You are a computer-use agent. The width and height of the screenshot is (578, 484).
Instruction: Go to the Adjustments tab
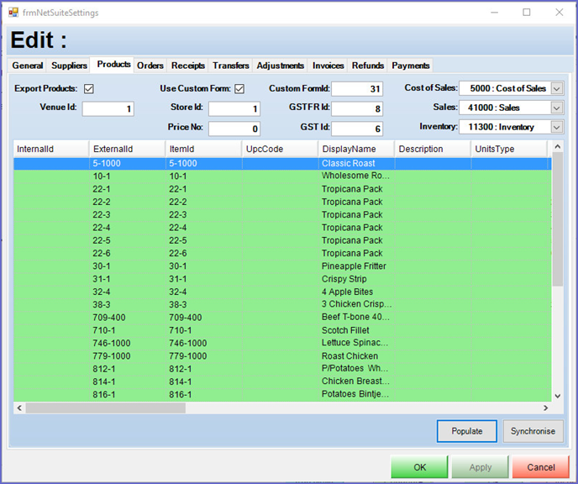click(281, 66)
